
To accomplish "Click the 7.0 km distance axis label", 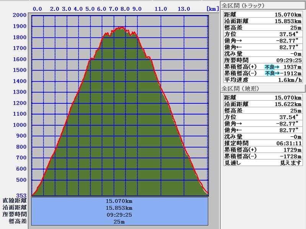I will tap(114, 8).
